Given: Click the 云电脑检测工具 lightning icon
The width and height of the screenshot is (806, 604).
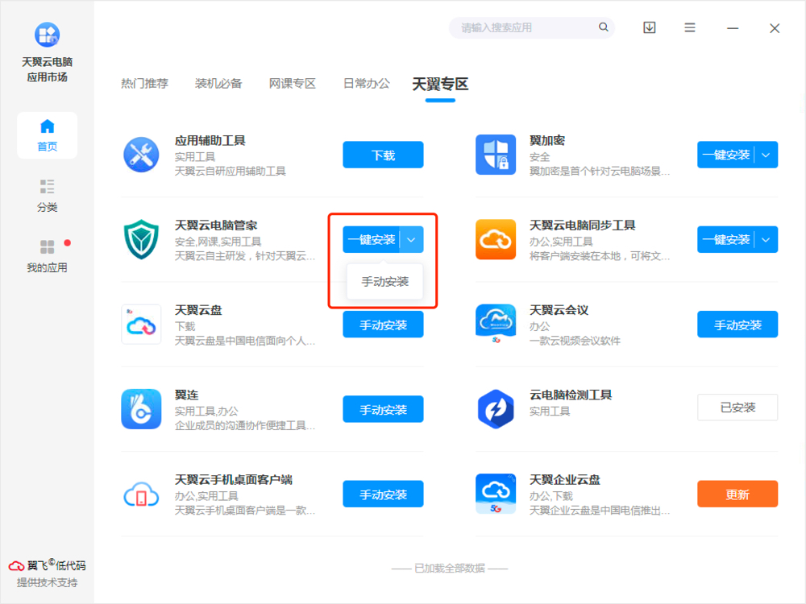Looking at the screenshot, I should [x=496, y=409].
